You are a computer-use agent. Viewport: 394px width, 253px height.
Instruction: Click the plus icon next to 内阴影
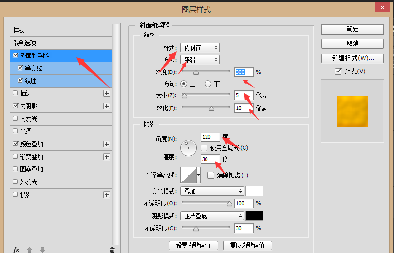[x=107, y=106]
